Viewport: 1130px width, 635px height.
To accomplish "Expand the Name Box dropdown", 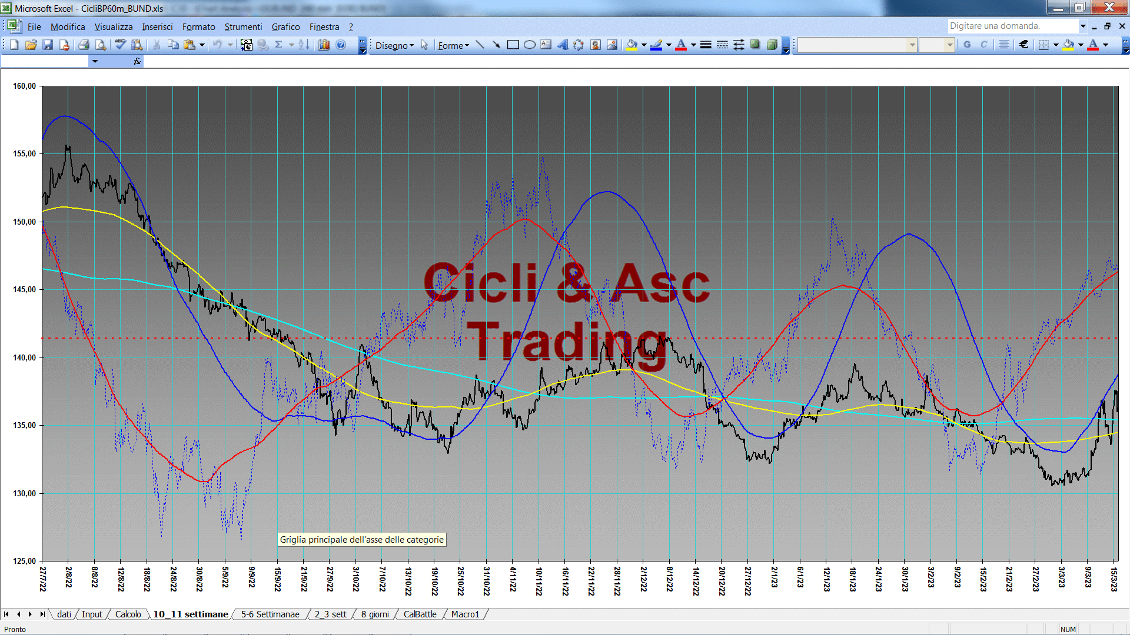I will tap(95, 61).
